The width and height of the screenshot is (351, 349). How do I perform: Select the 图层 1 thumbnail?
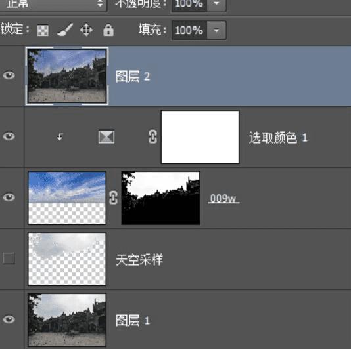tap(67, 320)
